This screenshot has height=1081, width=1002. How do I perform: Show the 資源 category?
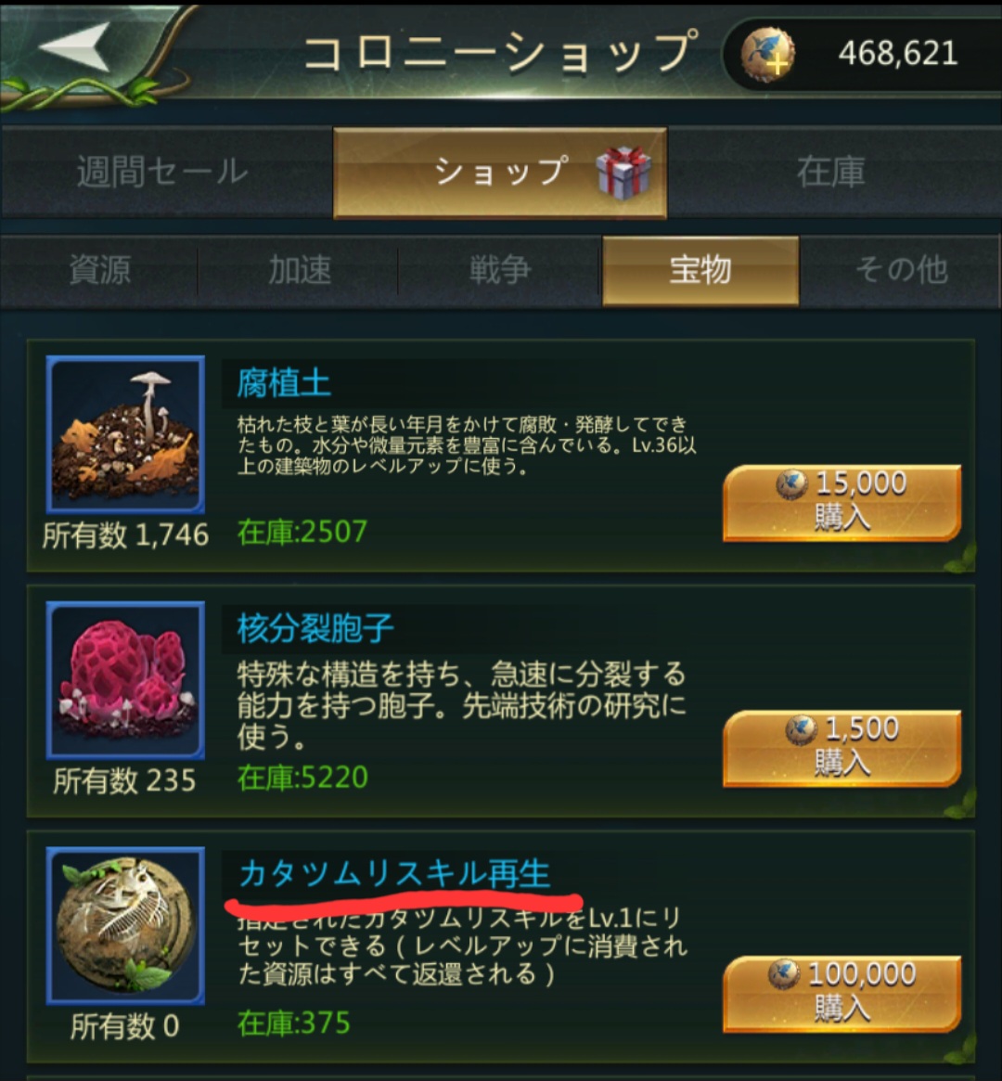(99, 270)
